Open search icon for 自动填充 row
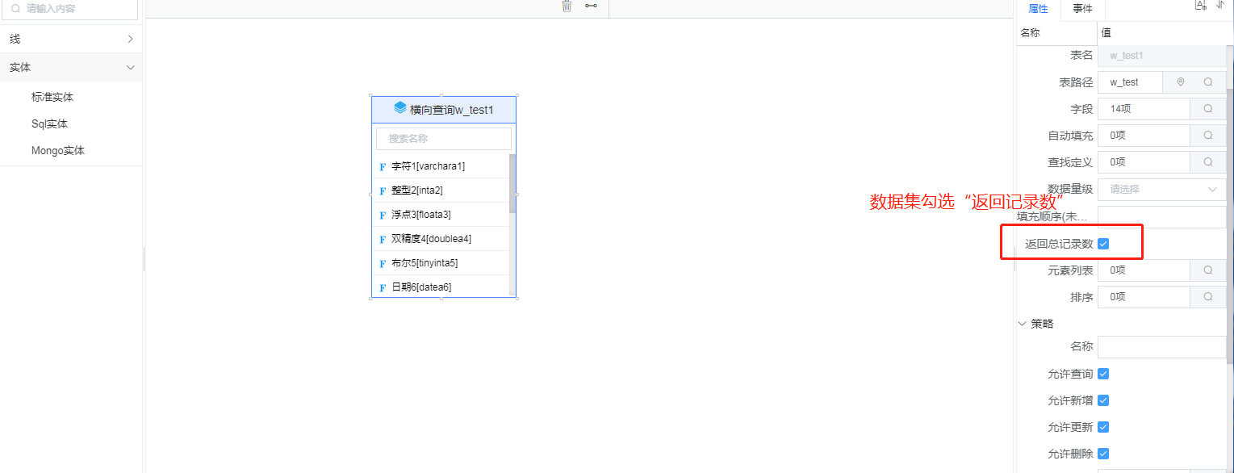Viewport: 1234px width, 473px height. pos(1208,136)
